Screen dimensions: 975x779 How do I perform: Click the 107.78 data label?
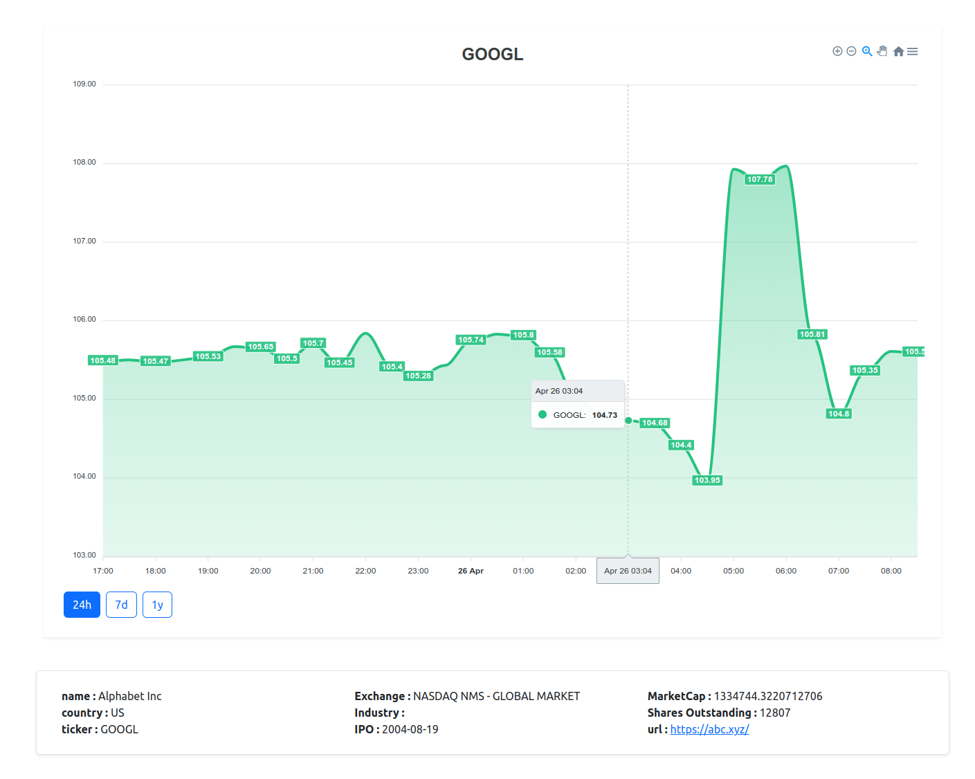[760, 179]
